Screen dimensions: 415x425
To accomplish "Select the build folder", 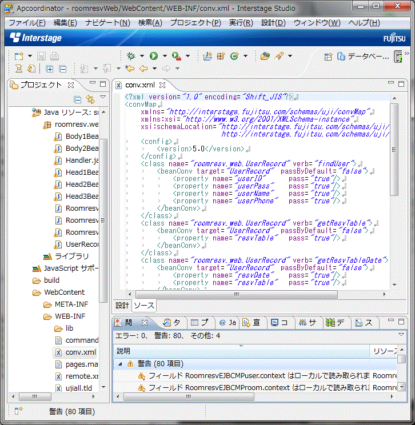I will pos(46,280).
